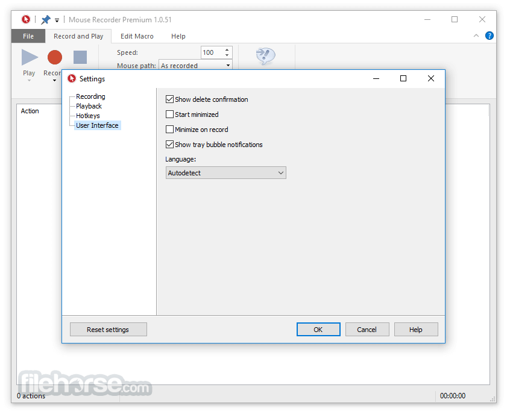507x414 pixels.
Task: Maximize the Mouse Recorder Premium window
Action: coord(455,19)
